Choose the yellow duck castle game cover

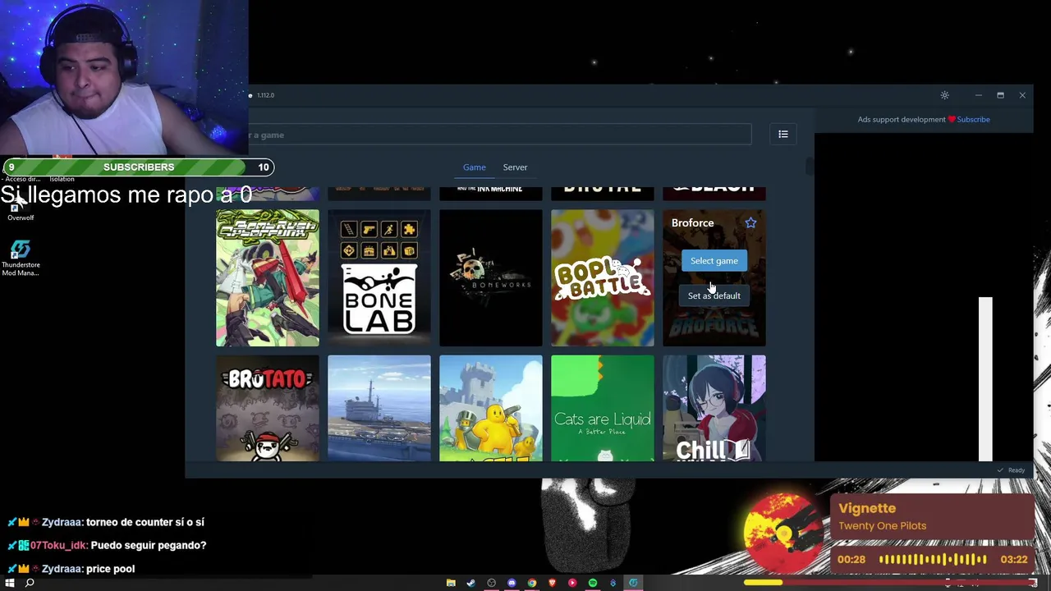pyautogui.click(x=491, y=408)
